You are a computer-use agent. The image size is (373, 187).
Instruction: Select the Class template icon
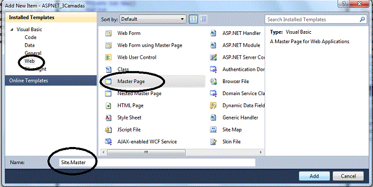[x=108, y=70]
